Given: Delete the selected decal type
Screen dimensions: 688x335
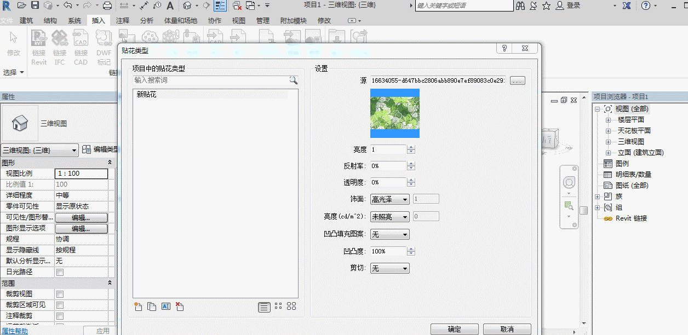Looking at the screenshot, I should (180, 307).
